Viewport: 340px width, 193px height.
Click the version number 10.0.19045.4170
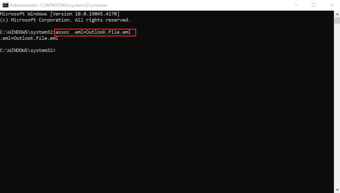[96, 14]
